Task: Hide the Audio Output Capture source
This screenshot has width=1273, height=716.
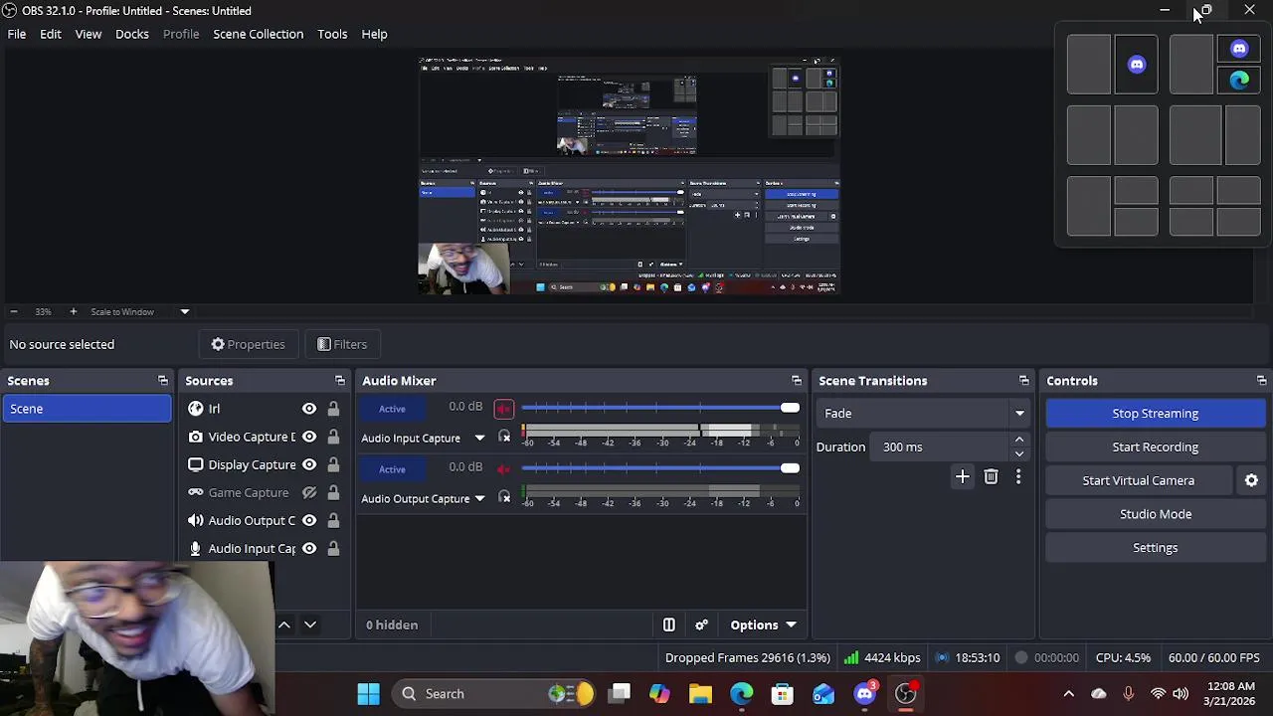Action: point(309,520)
